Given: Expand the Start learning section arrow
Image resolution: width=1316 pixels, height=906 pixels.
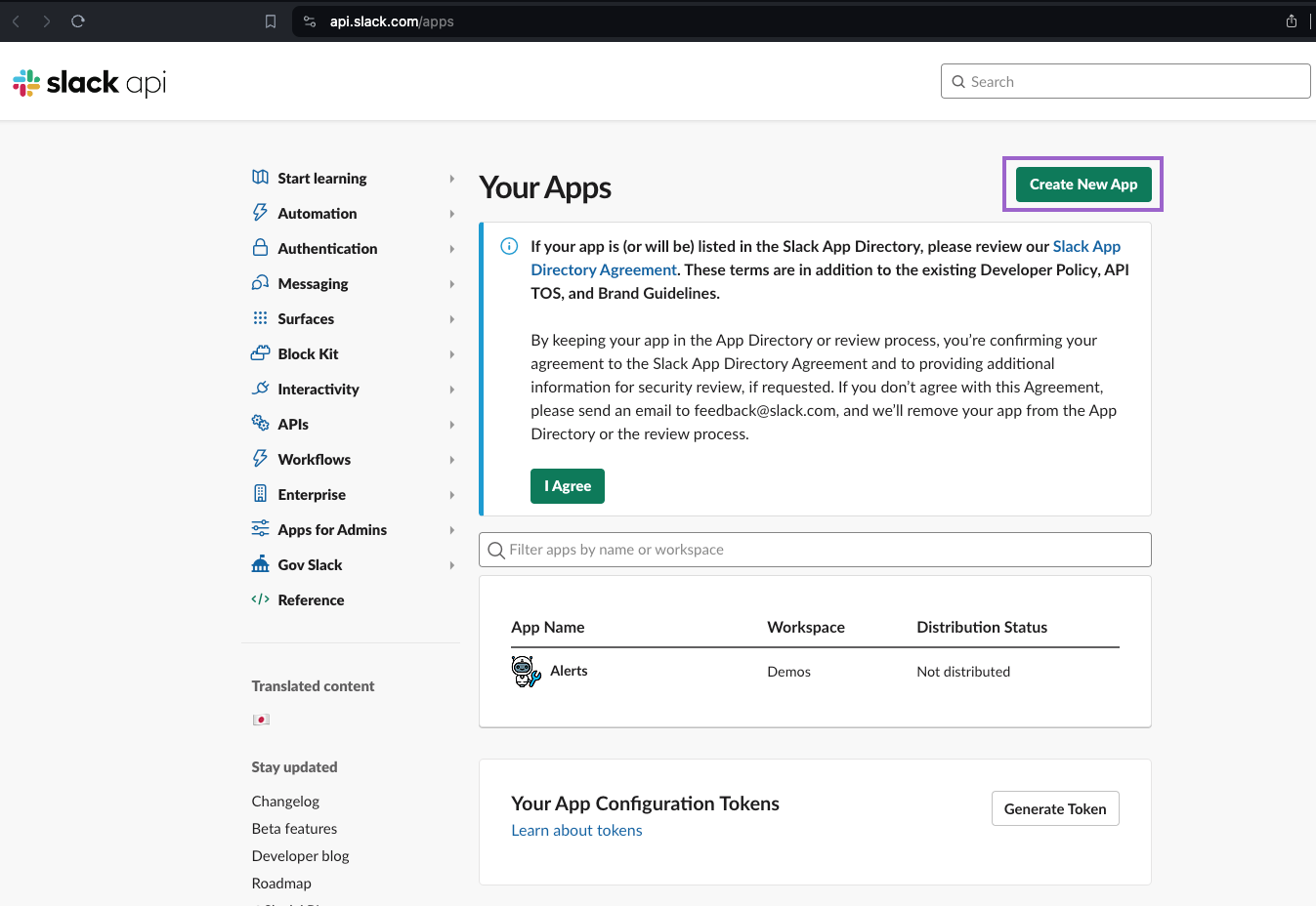Looking at the screenshot, I should coord(451,179).
